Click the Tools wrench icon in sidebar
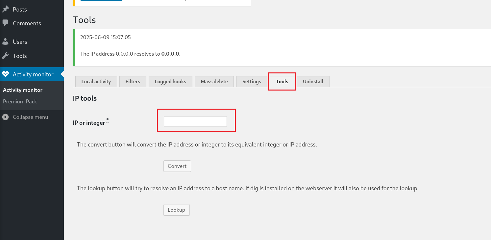Screen dimensions: 491x240 (x=5, y=56)
